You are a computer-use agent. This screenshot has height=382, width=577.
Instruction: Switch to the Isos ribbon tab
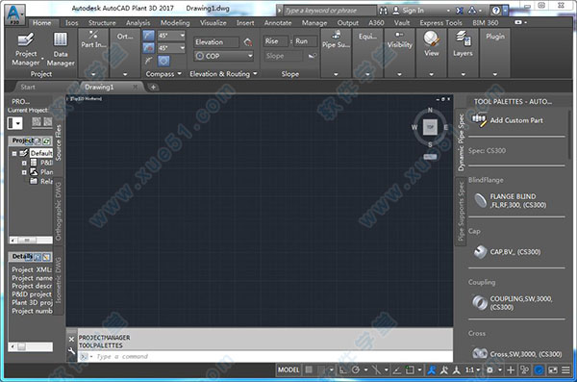71,23
